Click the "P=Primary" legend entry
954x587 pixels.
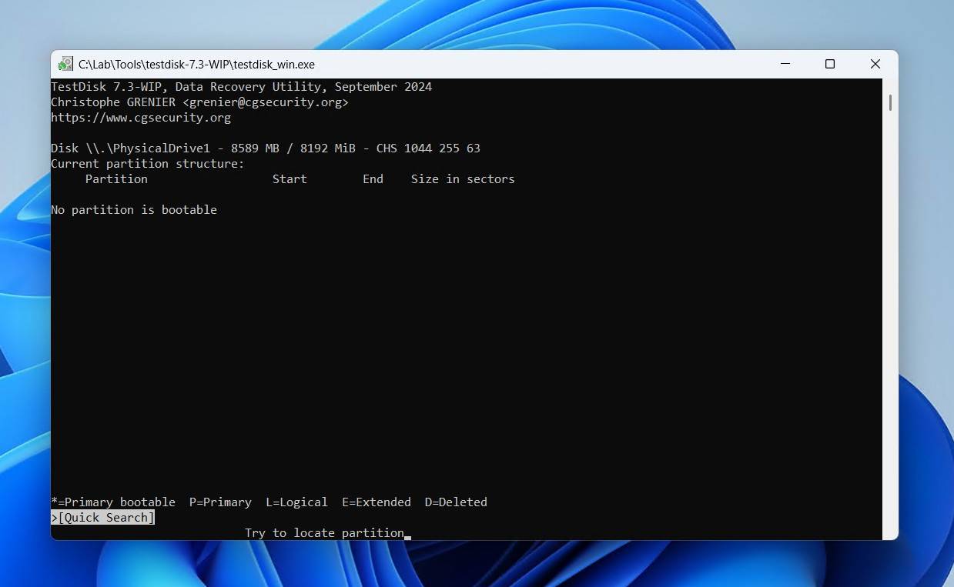pos(220,502)
